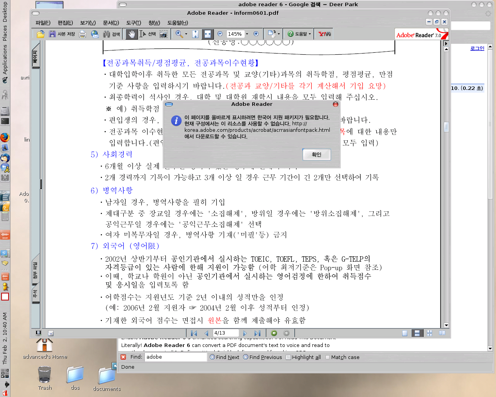Open the Zoom tool dropdown arrow
496x397 pixels.
(x=186, y=34)
